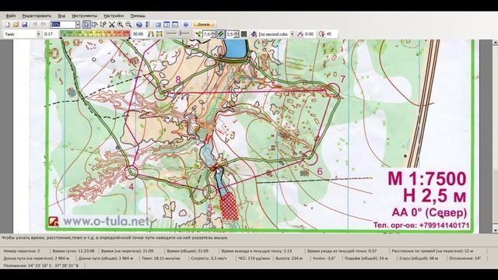This screenshot has width=498, height=280.
Task: Click the 'Время (общее): 21:09' status entry
Action: click(x=188, y=250)
